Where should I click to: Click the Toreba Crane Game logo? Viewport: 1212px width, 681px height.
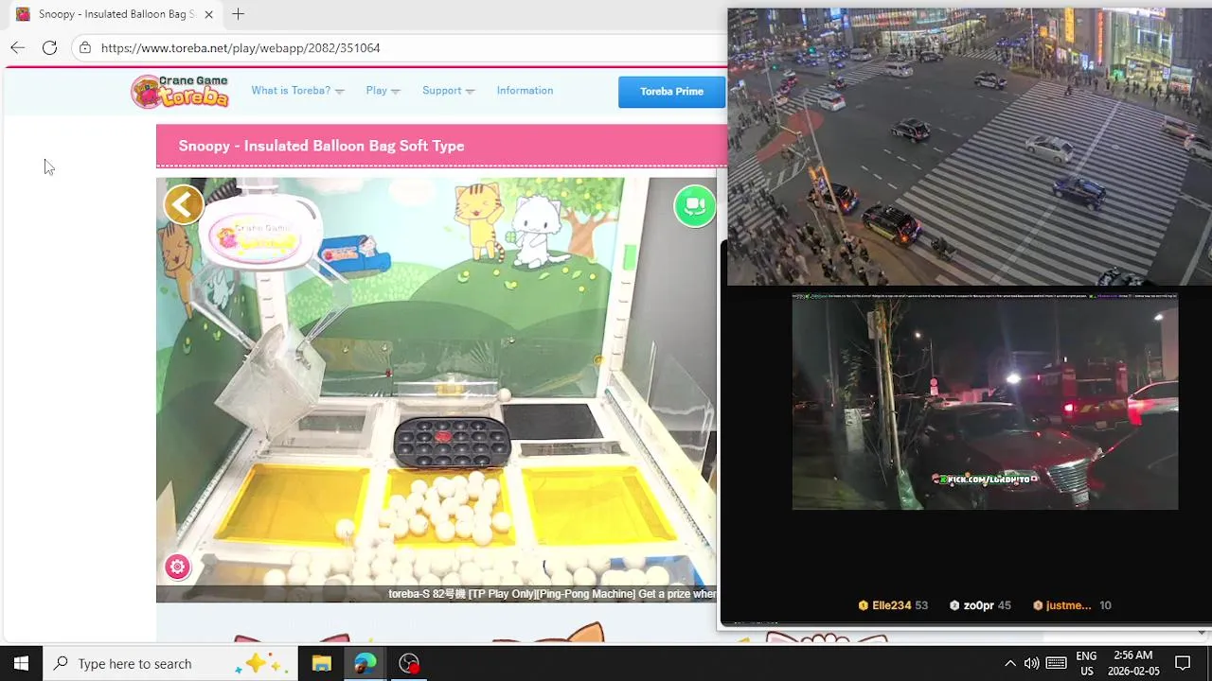(180, 91)
